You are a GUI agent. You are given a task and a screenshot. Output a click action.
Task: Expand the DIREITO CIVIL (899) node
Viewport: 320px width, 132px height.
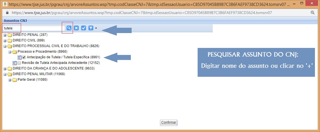pos(5,41)
